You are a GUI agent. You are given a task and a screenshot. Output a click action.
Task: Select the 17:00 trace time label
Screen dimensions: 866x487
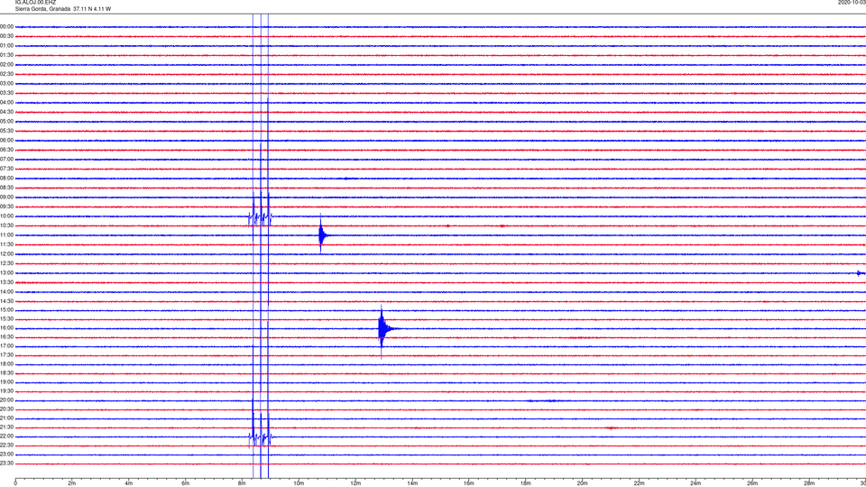[6, 346]
